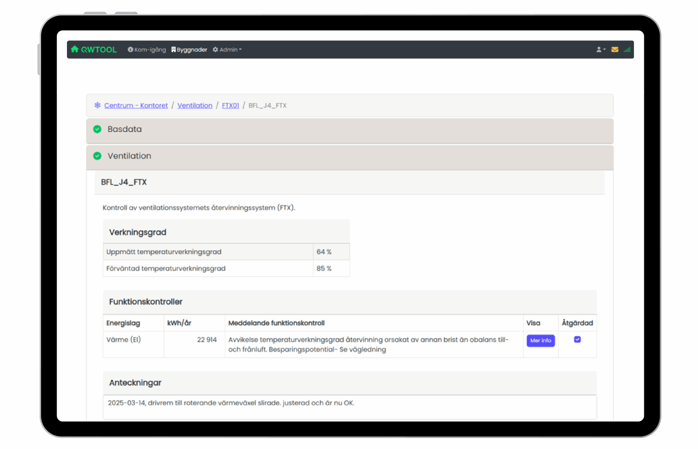Click the QWTOOL home icon
698x449 pixels.
[75, 49]
